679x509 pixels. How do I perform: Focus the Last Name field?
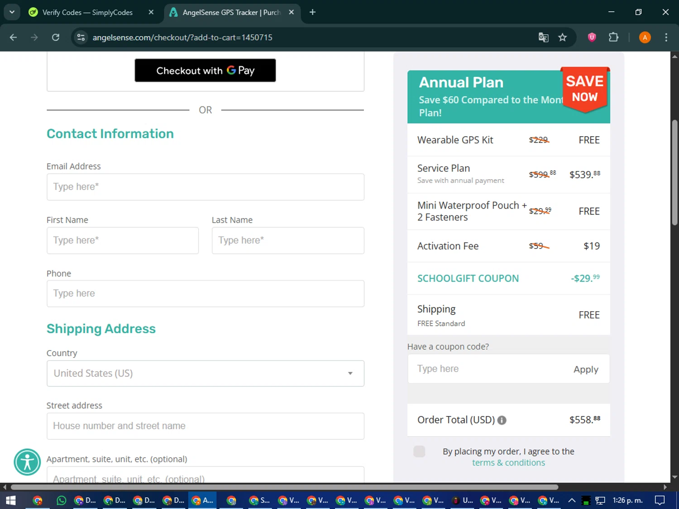288,240
